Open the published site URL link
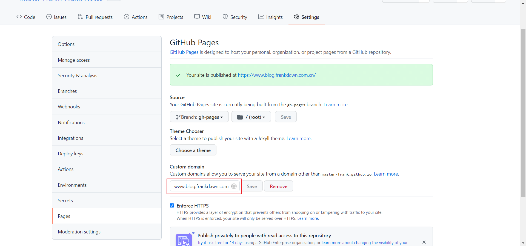 pos(277,75)
